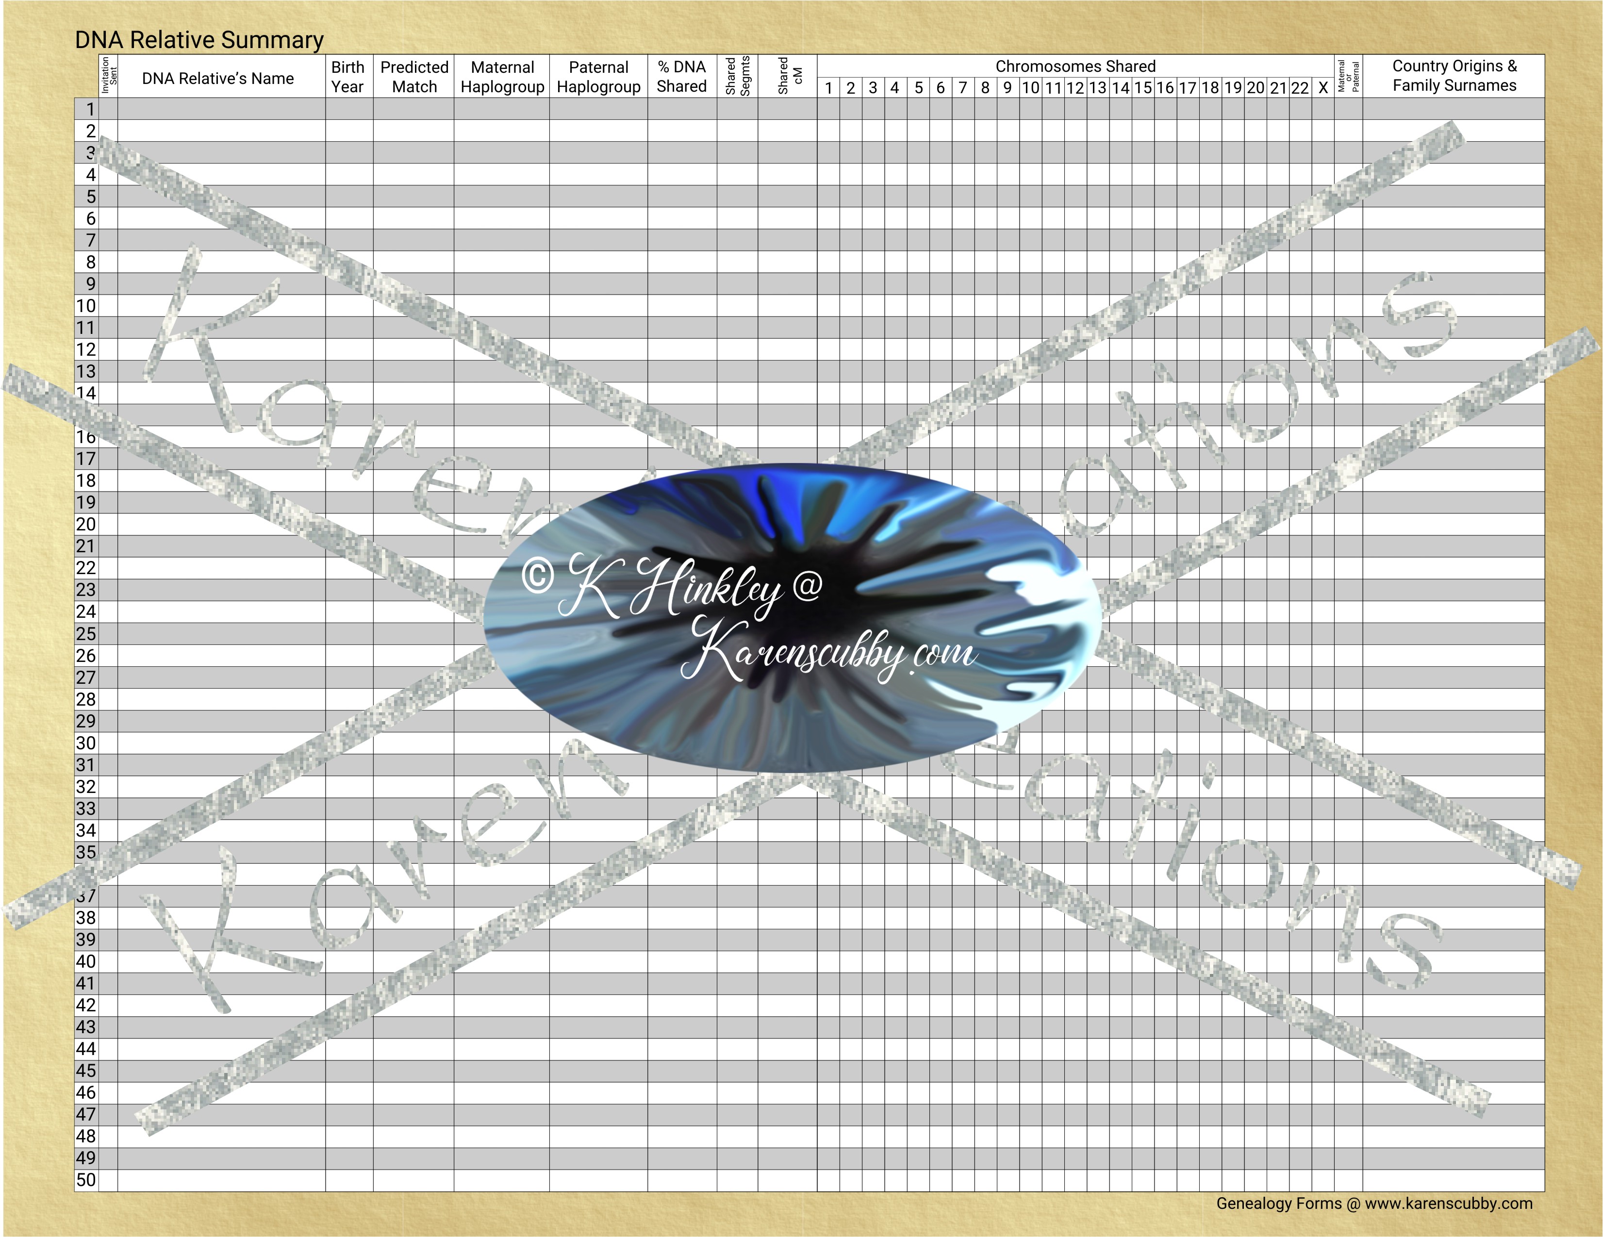This screenshot has width=1603, height=1237.
Task: Select row number "22" in the table
Action: [x=86, y=568]
